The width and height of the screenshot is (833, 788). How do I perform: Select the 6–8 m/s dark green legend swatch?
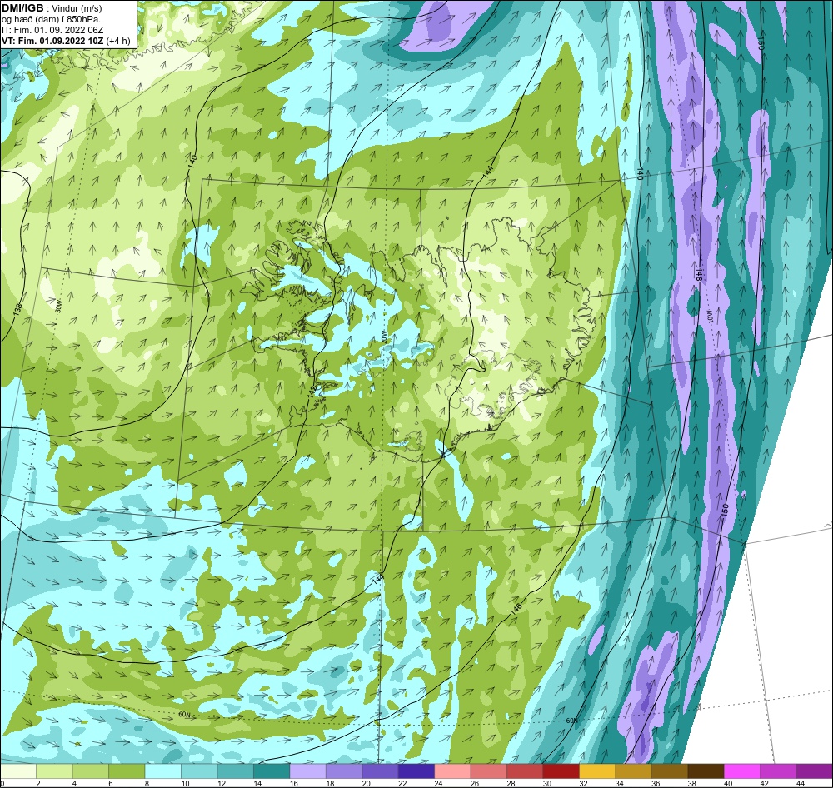click(127, 771)
